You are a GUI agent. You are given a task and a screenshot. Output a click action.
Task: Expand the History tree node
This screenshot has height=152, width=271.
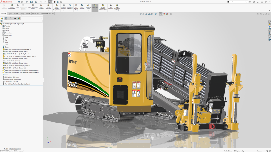[1, 28]
